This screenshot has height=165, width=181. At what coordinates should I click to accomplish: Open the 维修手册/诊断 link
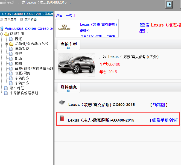pyautogui.click(x=165, y=120)
